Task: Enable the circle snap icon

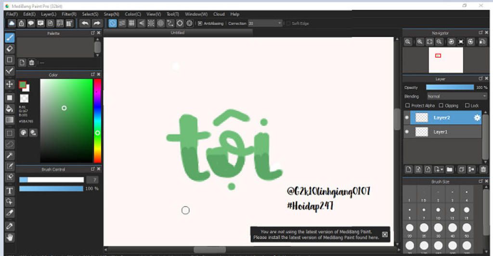Action: click(x=161, y=23)
